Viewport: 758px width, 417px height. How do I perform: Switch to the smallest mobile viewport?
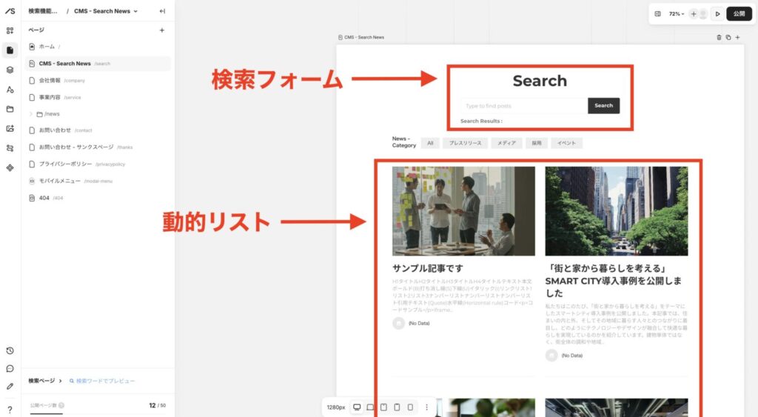[410, 407]
